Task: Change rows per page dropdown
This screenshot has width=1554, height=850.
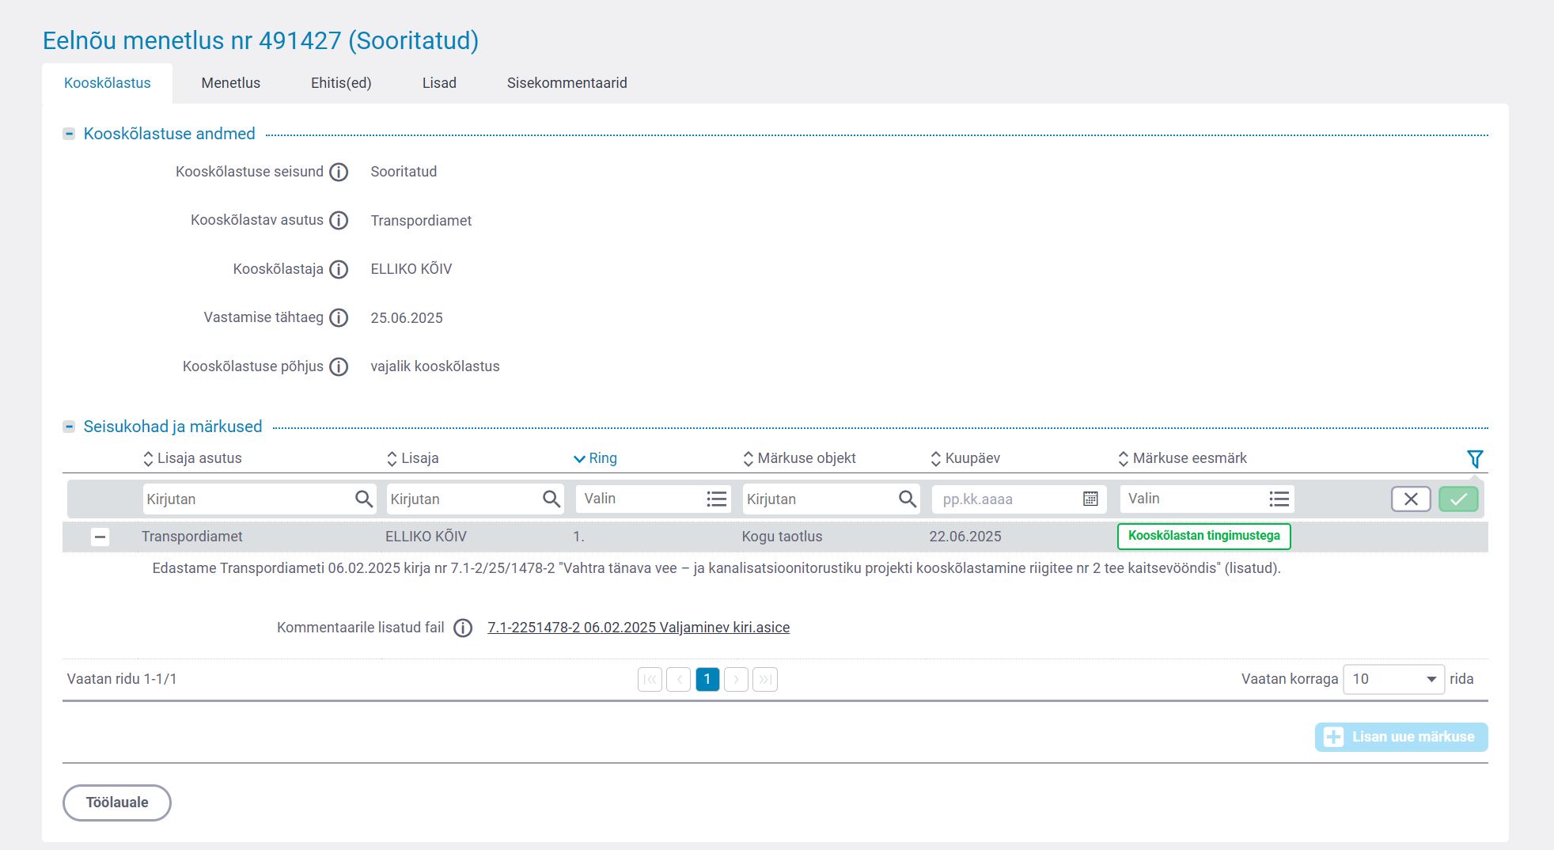Action: 1393,680
